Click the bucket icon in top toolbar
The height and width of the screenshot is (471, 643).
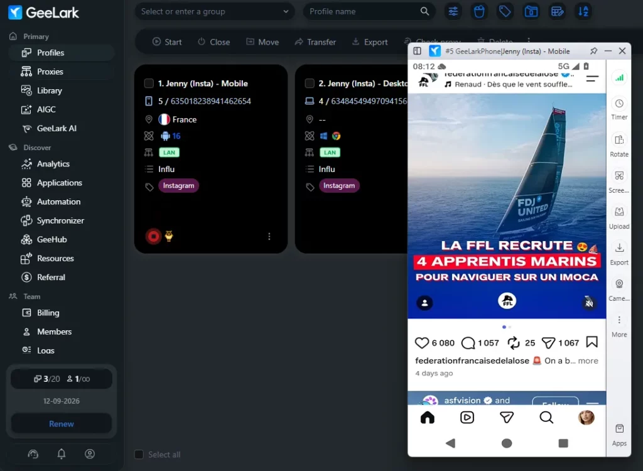[479, 11]
